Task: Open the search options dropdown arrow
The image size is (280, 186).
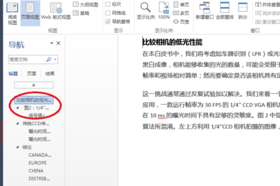Action: (55, 60)
